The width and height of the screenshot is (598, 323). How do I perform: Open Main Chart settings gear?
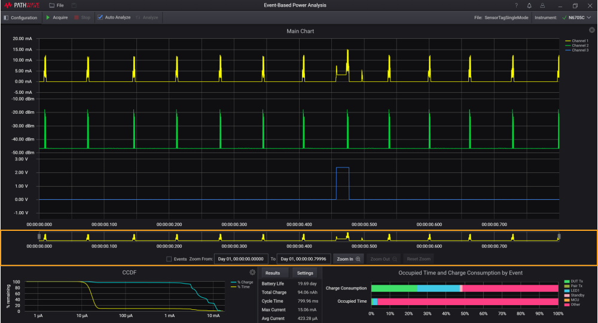(592, 30)
